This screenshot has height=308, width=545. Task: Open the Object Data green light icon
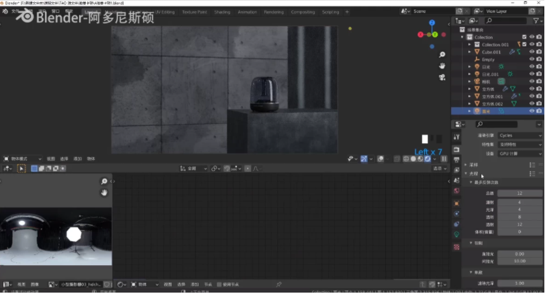(x=456, y=234)
